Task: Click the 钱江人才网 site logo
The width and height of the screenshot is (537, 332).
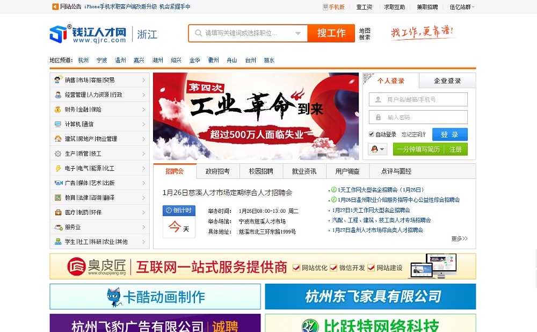Action: click(x=88, y=34)
